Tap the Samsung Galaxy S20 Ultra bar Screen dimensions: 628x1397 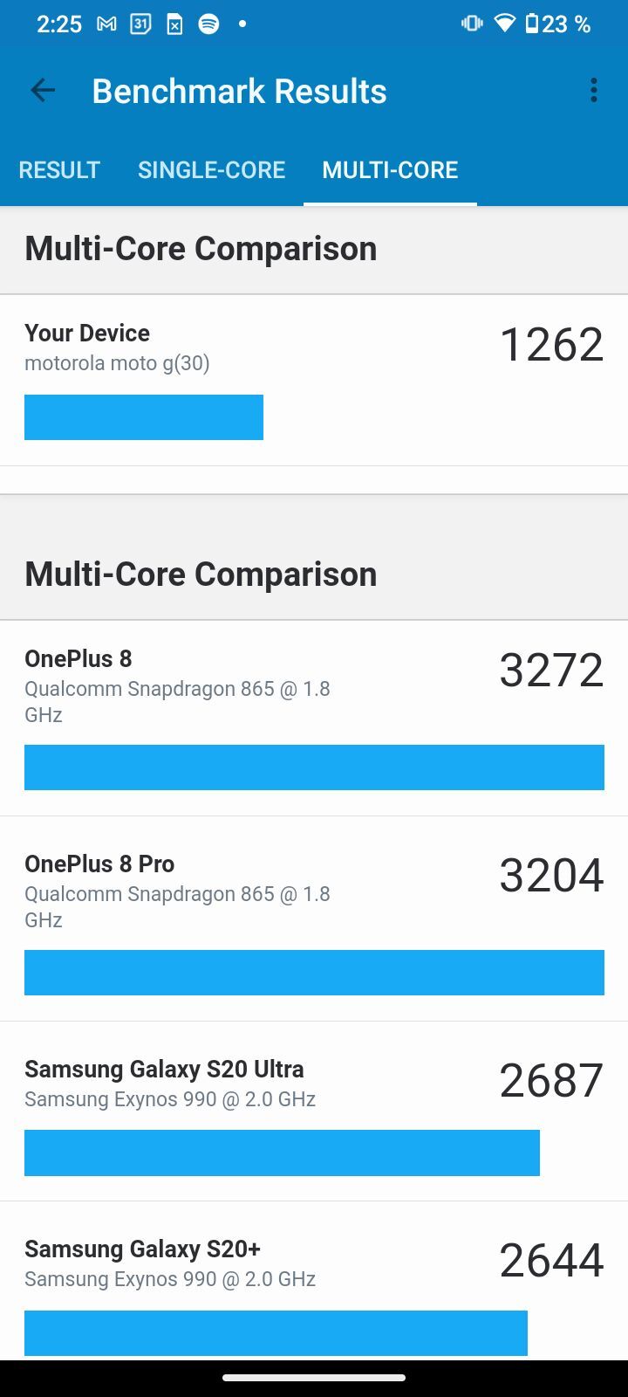pyautogui.click(x=282, y=1153)
